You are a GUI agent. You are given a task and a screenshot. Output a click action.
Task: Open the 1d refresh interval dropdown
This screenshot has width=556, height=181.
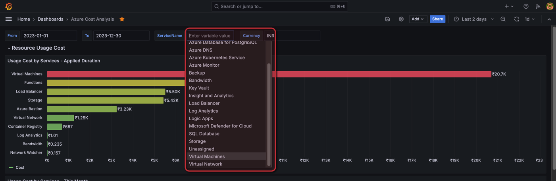click(x=529, y=19)
